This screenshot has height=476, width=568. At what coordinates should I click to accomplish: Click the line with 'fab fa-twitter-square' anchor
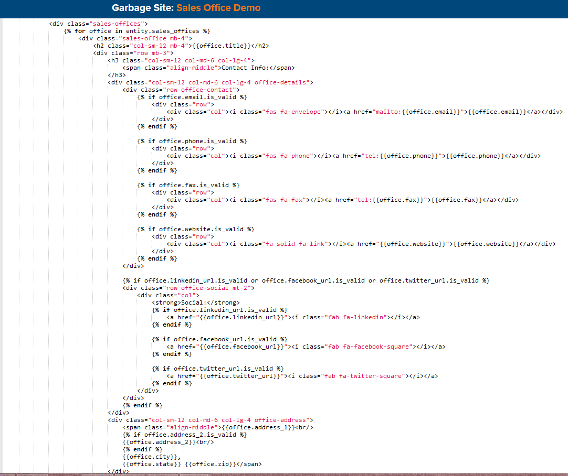pyautogui.click(x=302, y=376)
